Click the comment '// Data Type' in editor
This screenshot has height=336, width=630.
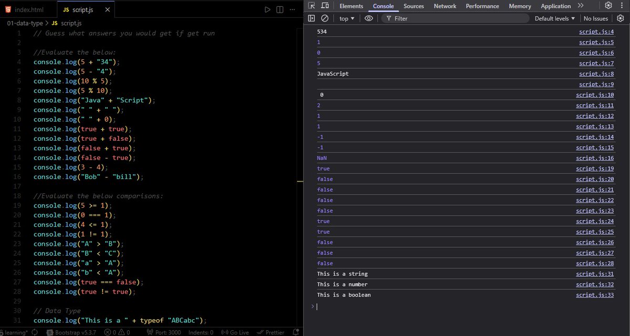[x=57, y=311]
